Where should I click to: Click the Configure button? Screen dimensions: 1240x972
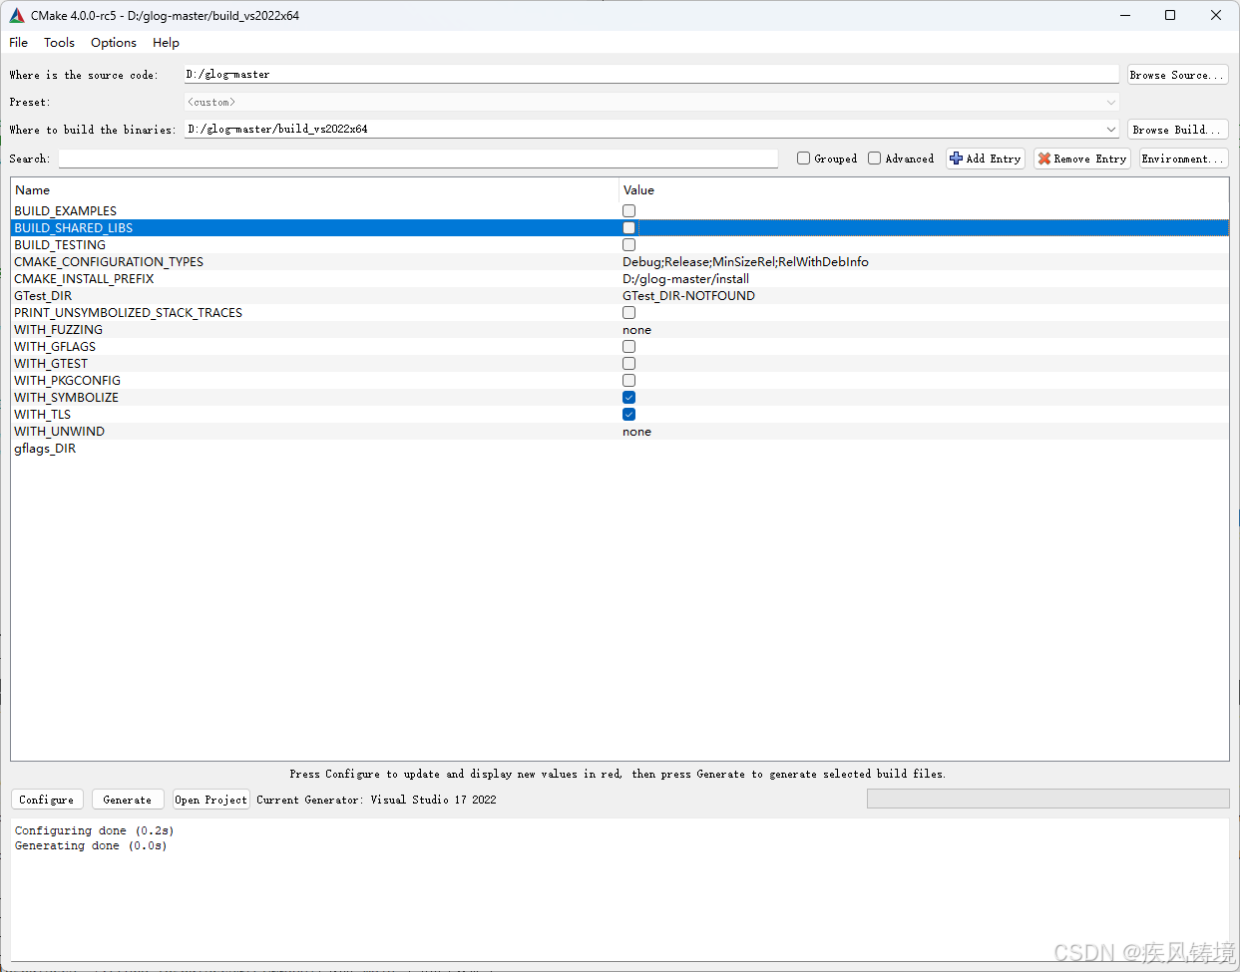(47, 800)
